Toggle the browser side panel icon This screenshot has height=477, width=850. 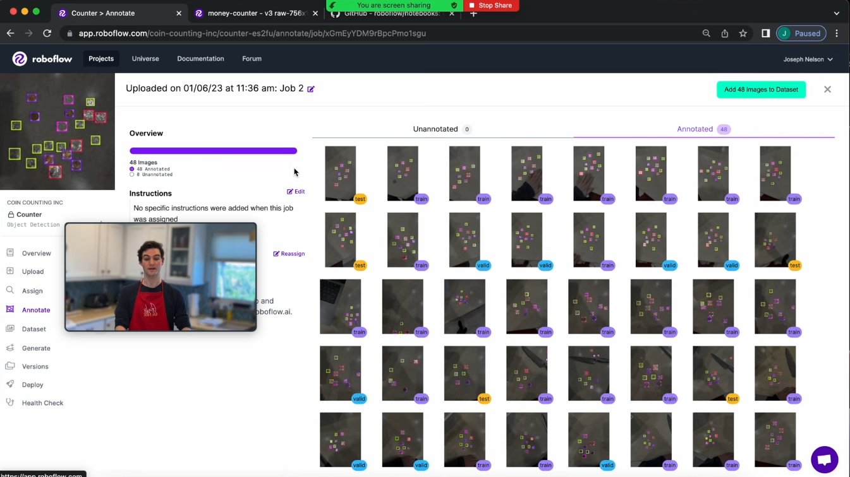click(765, 33)
